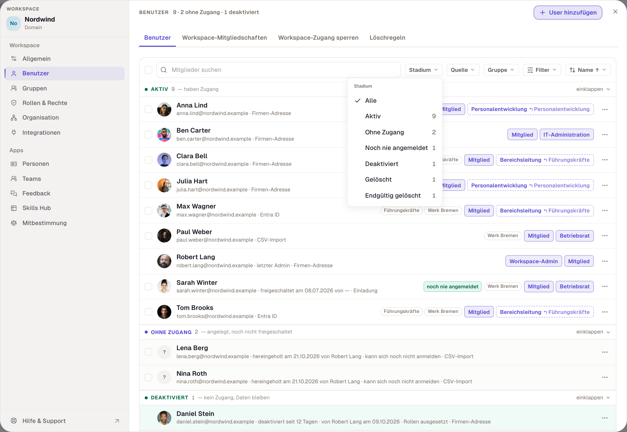Open more options for Lena Berg
Image resolution: width=627 pixels, height=432 pixels.
pyautogui.click(x=605, y=352)
